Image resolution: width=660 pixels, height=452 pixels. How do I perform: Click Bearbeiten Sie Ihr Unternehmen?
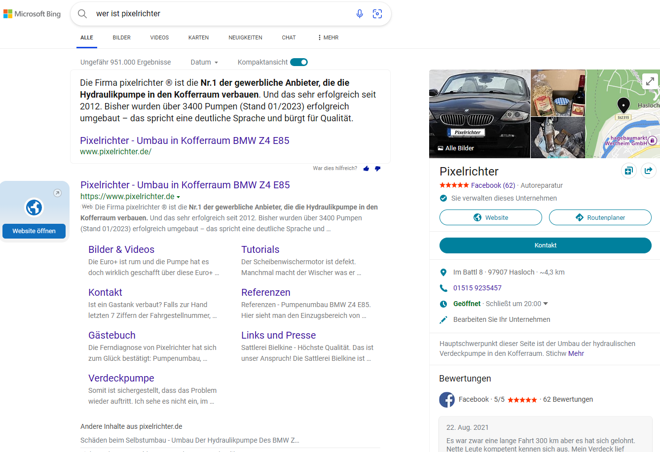point(502,319)
